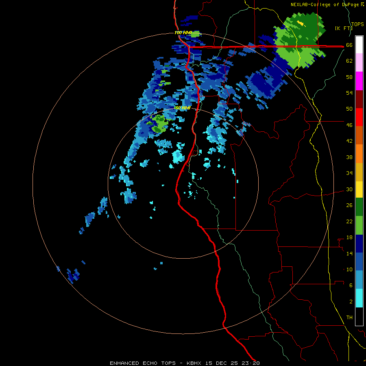The height and width of the screenshot is (366, 366).
Task: Click the 42 value on the legend
Action: tap(349, 141)
